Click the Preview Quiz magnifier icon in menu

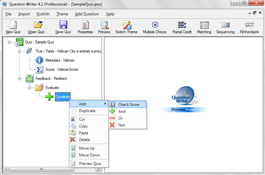[x=73, y=164]
